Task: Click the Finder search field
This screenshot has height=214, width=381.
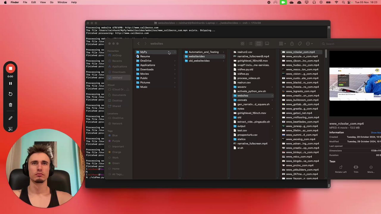Action: click(351, 44)
